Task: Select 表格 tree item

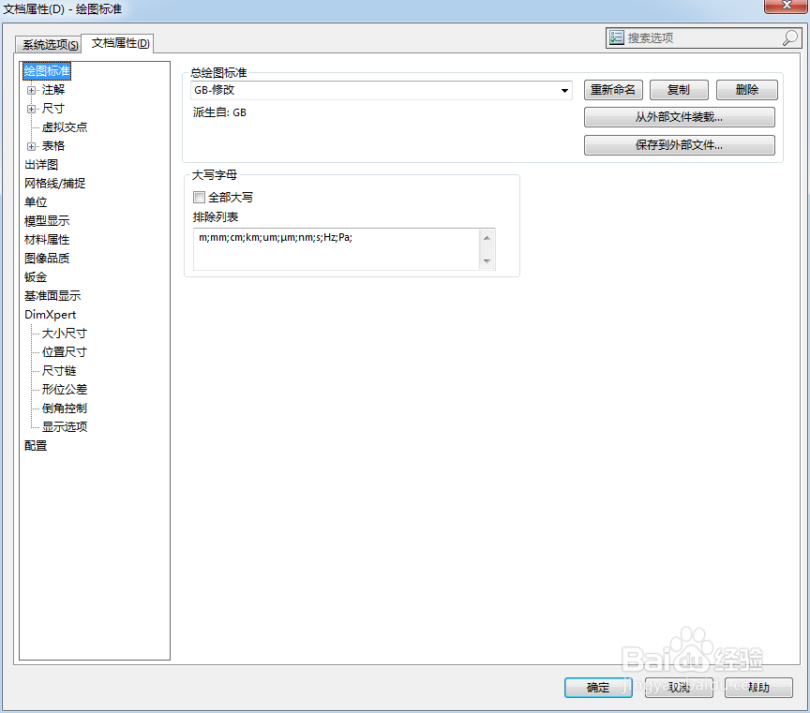Action: click(53, 146)
